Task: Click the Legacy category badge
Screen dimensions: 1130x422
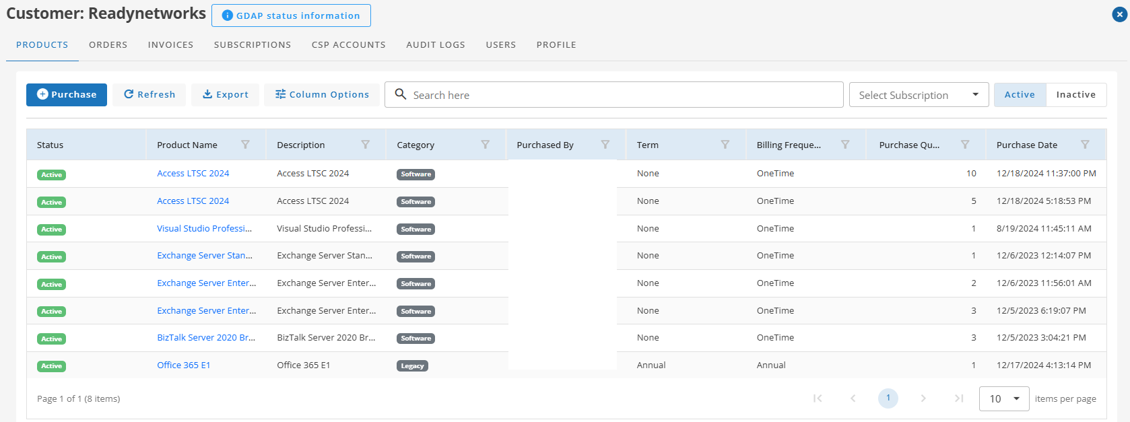Action: (412, 366)
